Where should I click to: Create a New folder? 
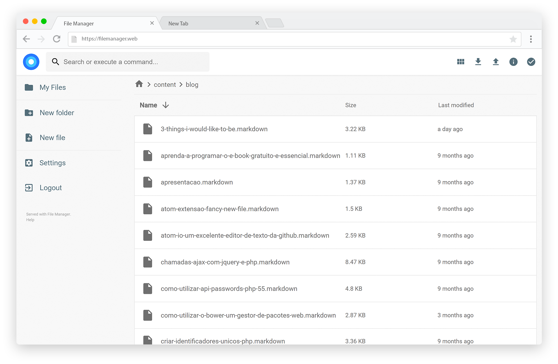point(57,113)
